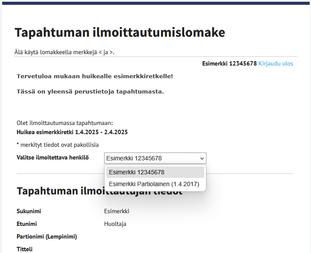Select highlighted option Esimerkki 12345678 in the list
The height and width of the screenshot is (253, 311).
tap(155, 172)
